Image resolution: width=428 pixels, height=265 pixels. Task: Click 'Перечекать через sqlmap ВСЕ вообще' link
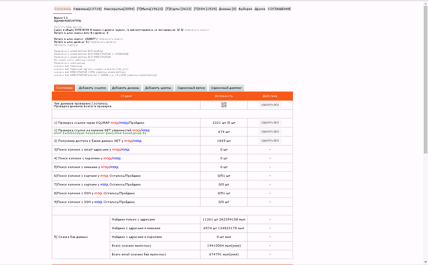[78, 51]
